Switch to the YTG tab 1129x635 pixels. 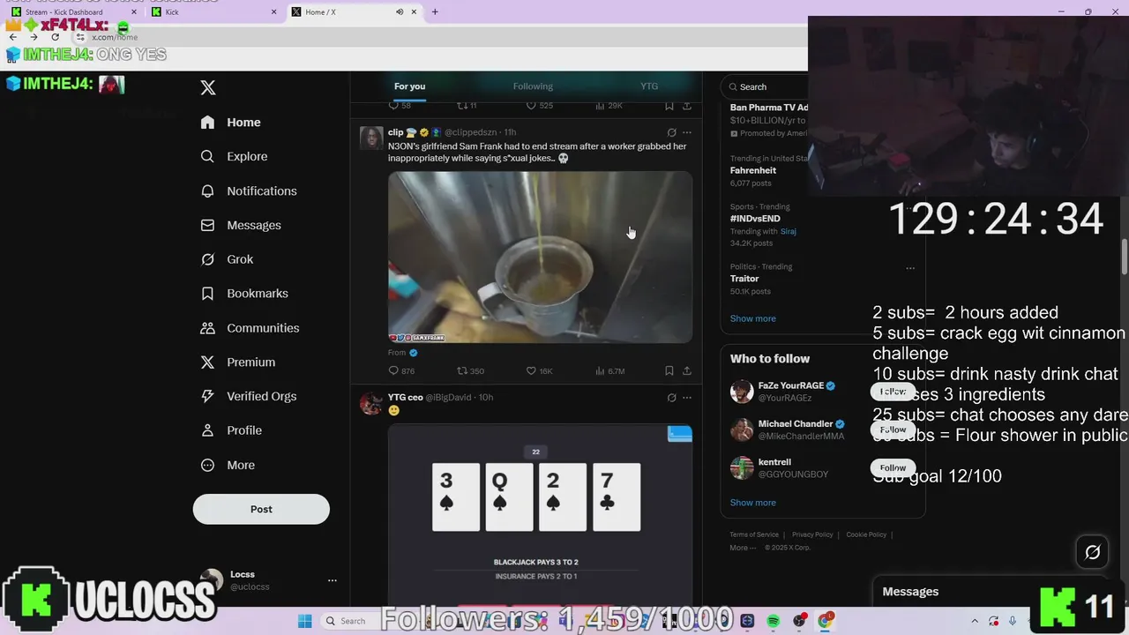649,86
